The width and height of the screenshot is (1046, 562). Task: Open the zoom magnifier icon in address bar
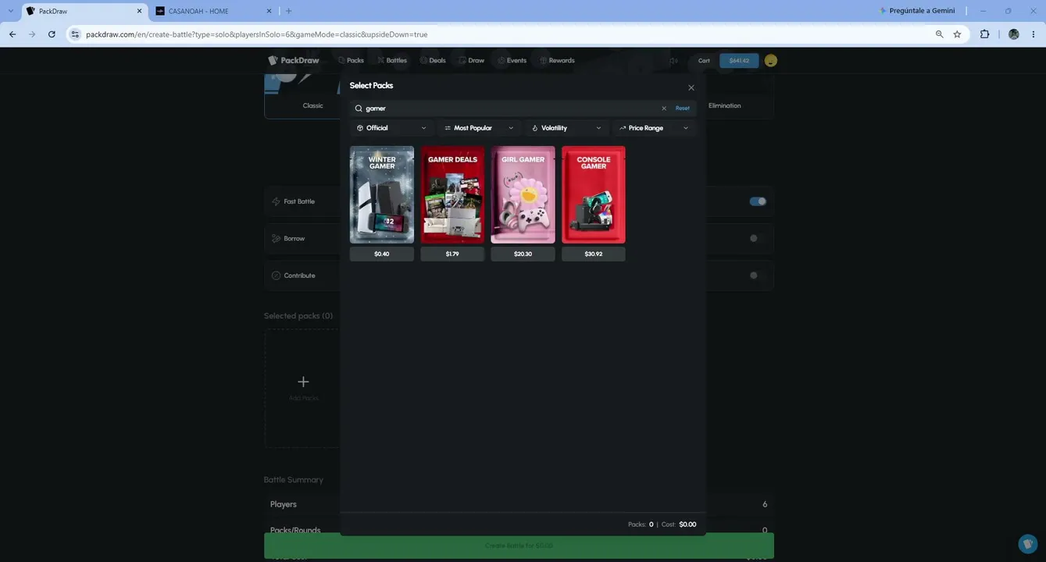(x=939, y=34)
